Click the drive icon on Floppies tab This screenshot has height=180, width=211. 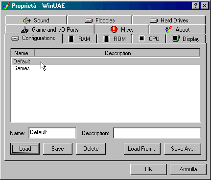tap(89, 21)
